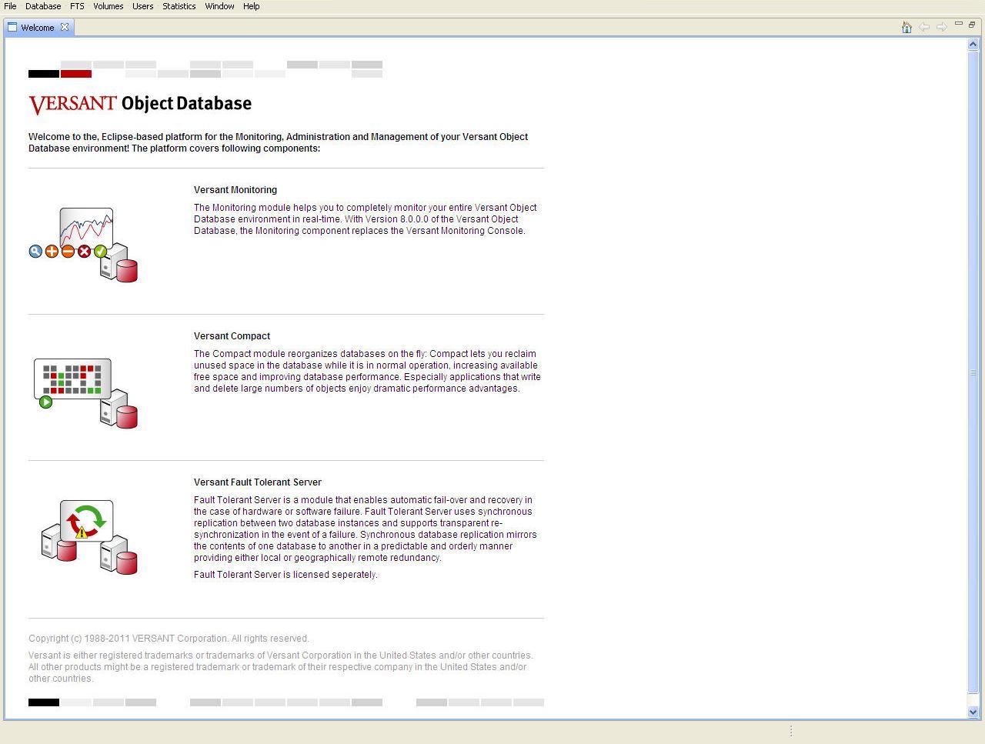The image size is (985, 744).
Task: Open the FTS menu
Action: (x=77, y=6)
